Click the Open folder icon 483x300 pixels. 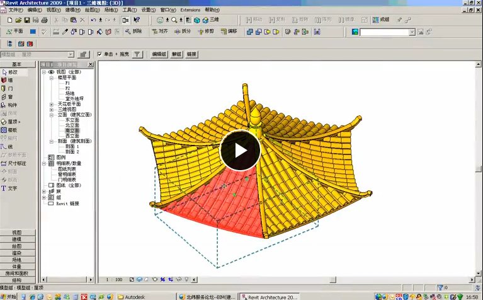18,20
